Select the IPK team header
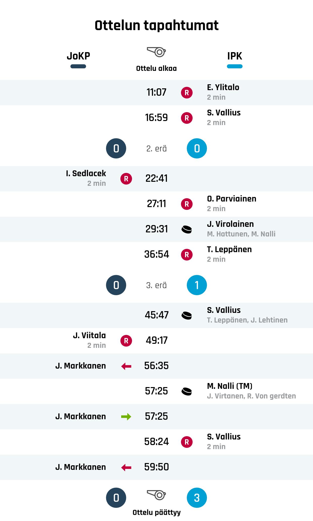 click(x=235, y=56)
